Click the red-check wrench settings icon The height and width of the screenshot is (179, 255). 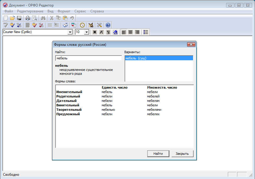click(41, 25)
